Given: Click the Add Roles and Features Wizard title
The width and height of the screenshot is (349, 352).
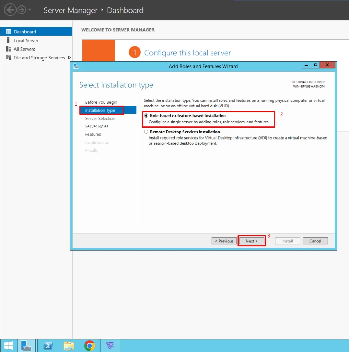Looking at the screenshot, I should pos(203,66).
